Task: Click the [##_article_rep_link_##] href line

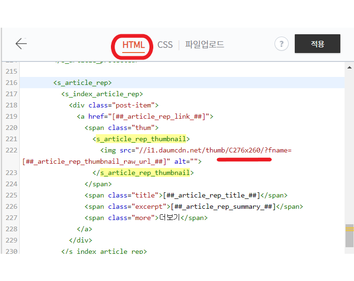Action: [145, 116]
